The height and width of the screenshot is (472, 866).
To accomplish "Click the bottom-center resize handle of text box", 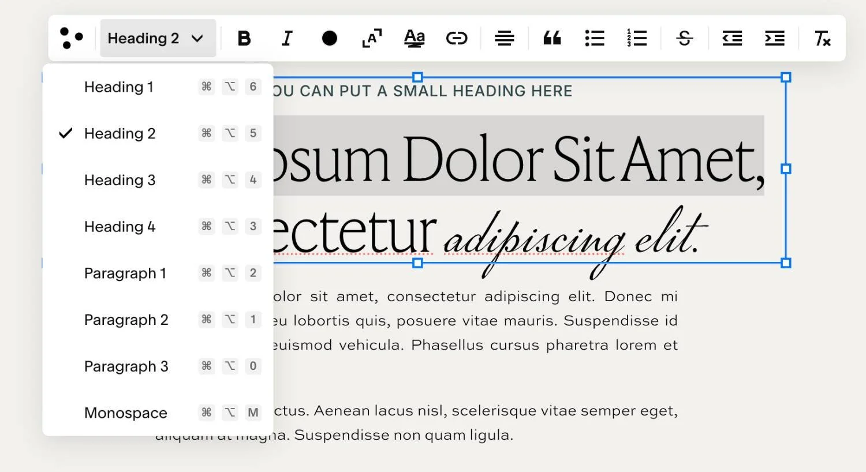I will (x=417, y=263).
